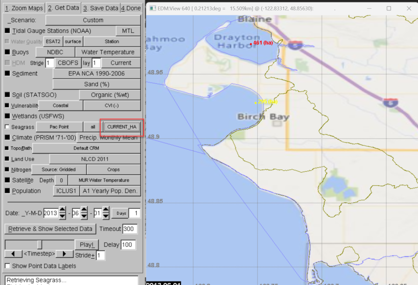Click the red 461 (ha) map marker
418x285 pixels.
[x=251, y=43]
